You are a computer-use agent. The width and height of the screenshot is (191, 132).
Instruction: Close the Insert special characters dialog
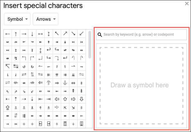click(x=187, y=4)
